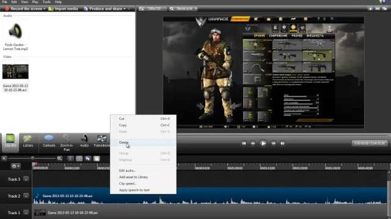Open the Help menu
The image size is (391, 219).
58,2
